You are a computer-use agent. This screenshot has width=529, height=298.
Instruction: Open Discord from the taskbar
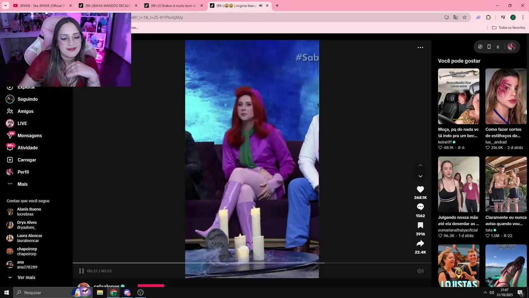pyautogui.click(x=127, y=293)
